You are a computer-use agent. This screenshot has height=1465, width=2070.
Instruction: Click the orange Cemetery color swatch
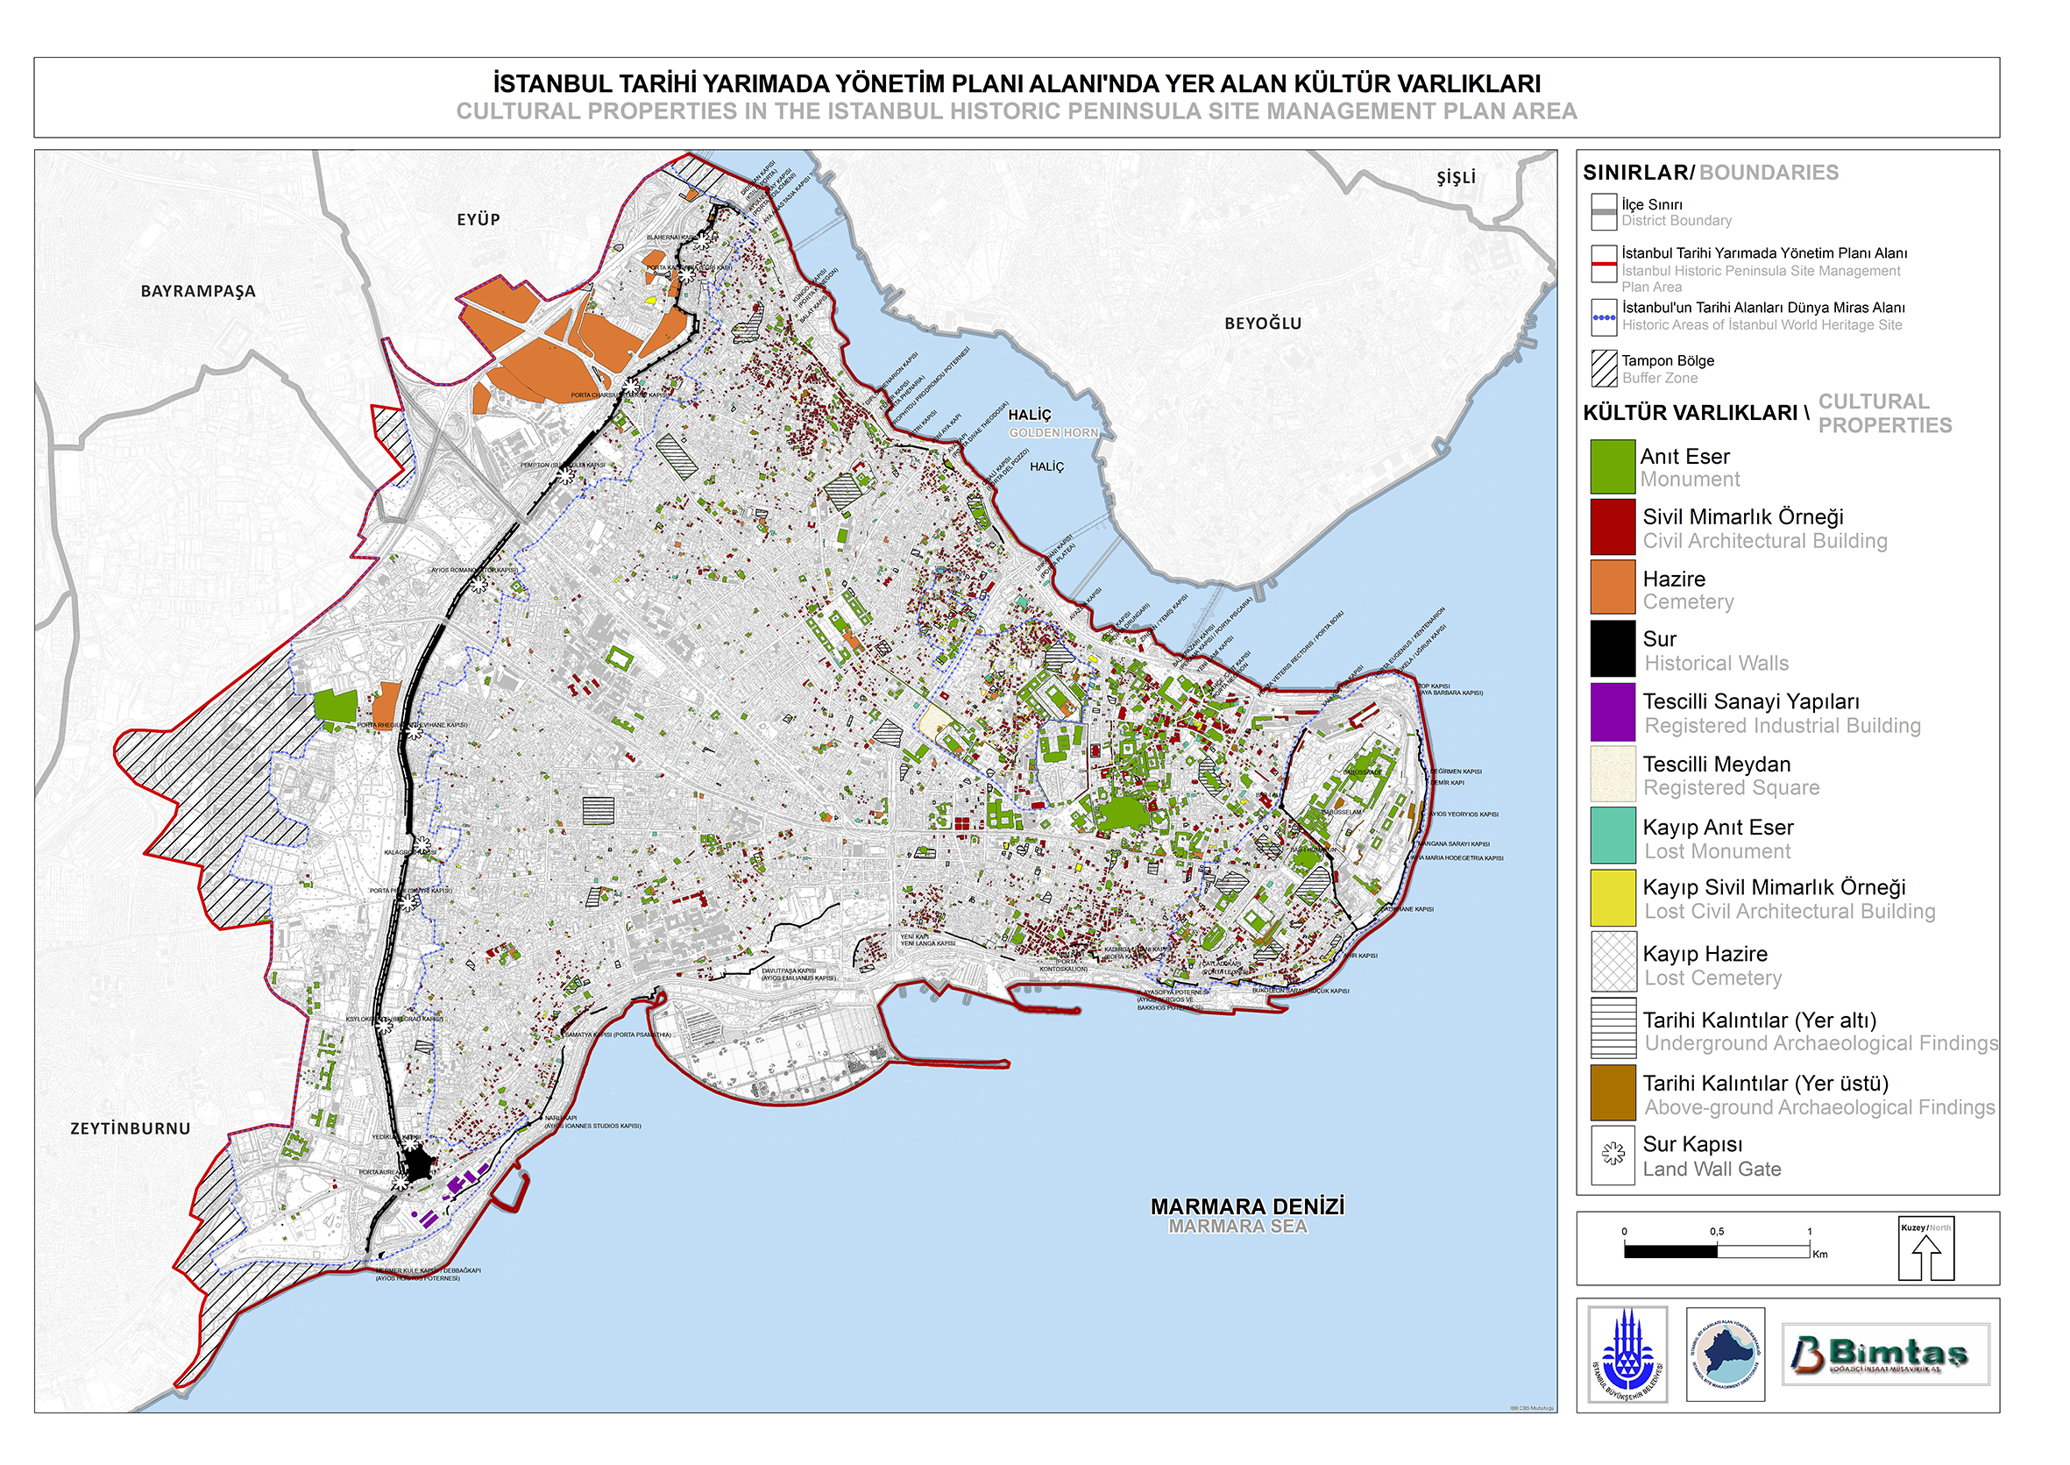pyautogui.click(x=1612, y=587)
